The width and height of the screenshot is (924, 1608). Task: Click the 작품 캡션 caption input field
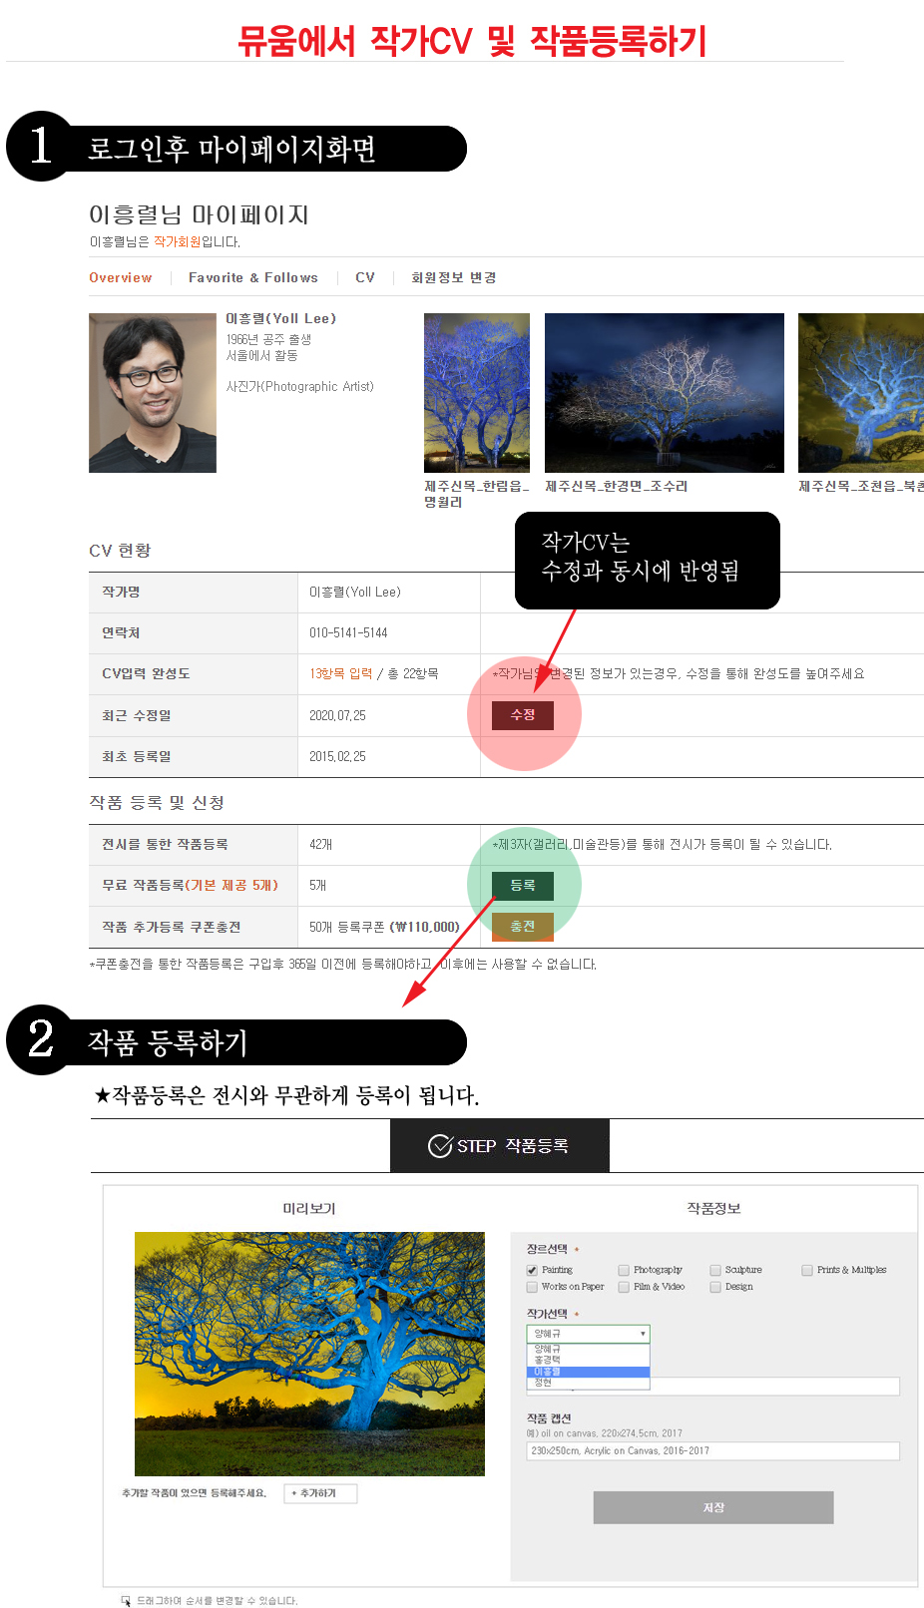[713, 1451]
